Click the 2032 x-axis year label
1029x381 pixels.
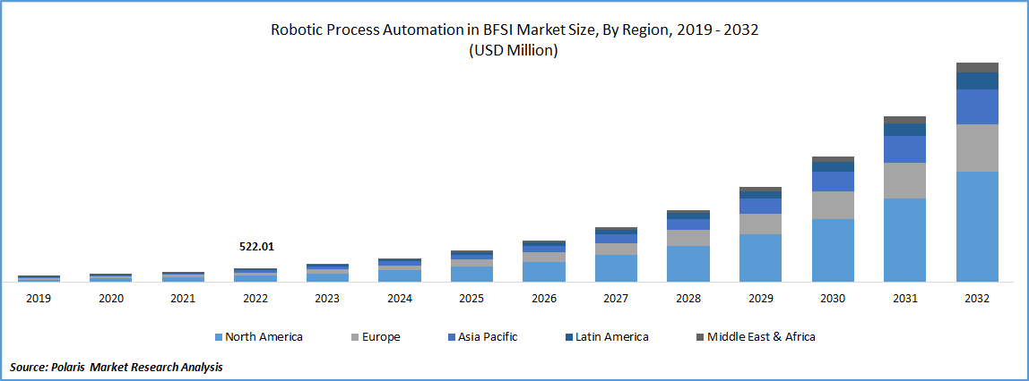click(977, 299)
